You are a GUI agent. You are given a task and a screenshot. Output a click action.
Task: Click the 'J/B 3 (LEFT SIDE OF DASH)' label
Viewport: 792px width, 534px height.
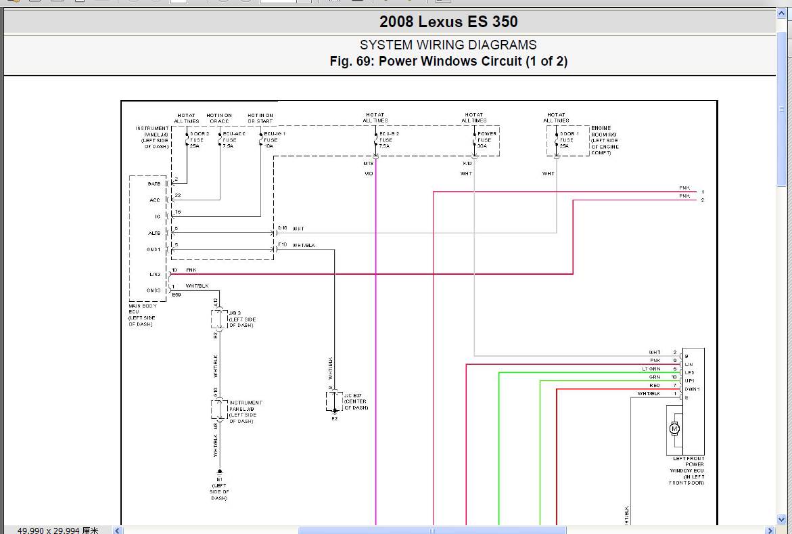click(x=242, y=319)
